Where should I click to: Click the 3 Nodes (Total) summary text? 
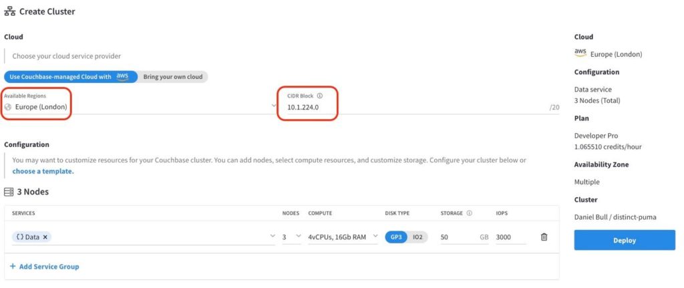tap(597, 100)
